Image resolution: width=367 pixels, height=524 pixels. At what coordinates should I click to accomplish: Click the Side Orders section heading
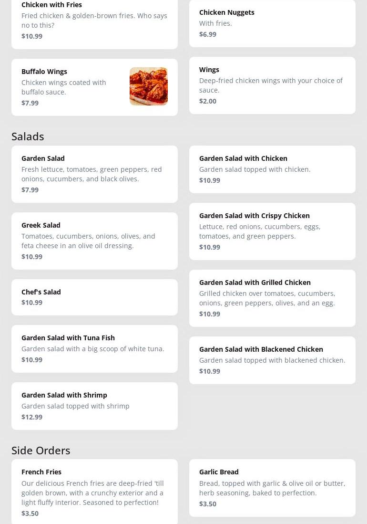[x=41, y=451]
